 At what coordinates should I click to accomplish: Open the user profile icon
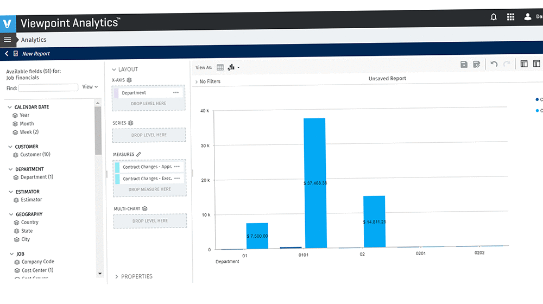pos(528,17)
